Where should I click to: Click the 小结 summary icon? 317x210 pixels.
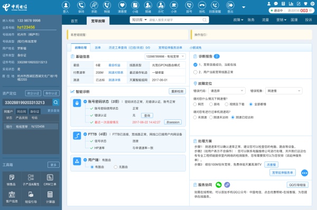coord(135,5)
